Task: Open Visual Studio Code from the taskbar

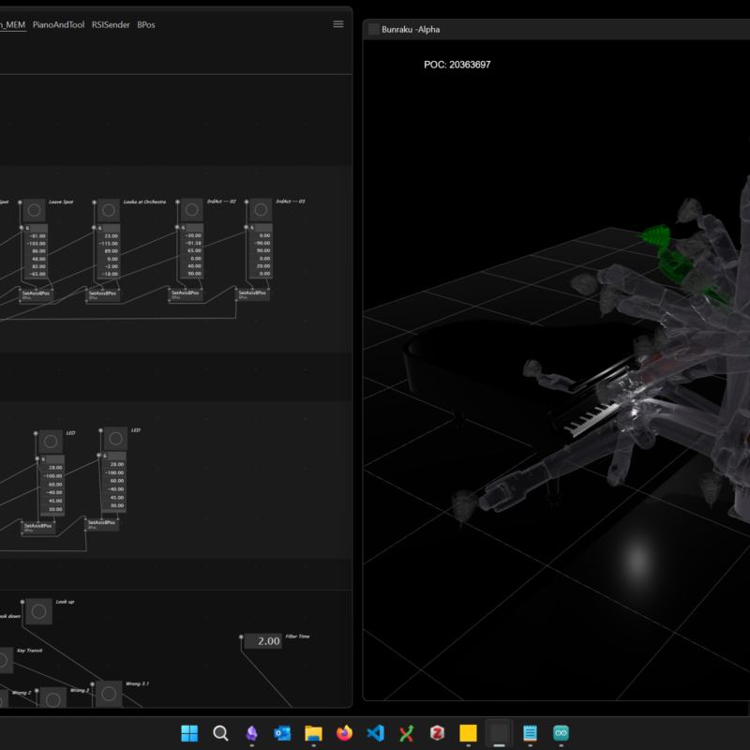Action: pos(375,733)
